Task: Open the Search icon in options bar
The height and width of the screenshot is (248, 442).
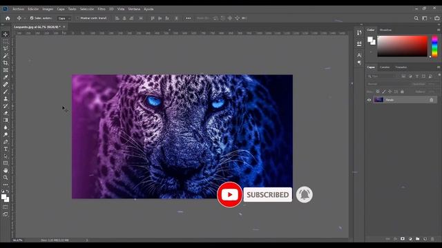Action: (416, 19)
